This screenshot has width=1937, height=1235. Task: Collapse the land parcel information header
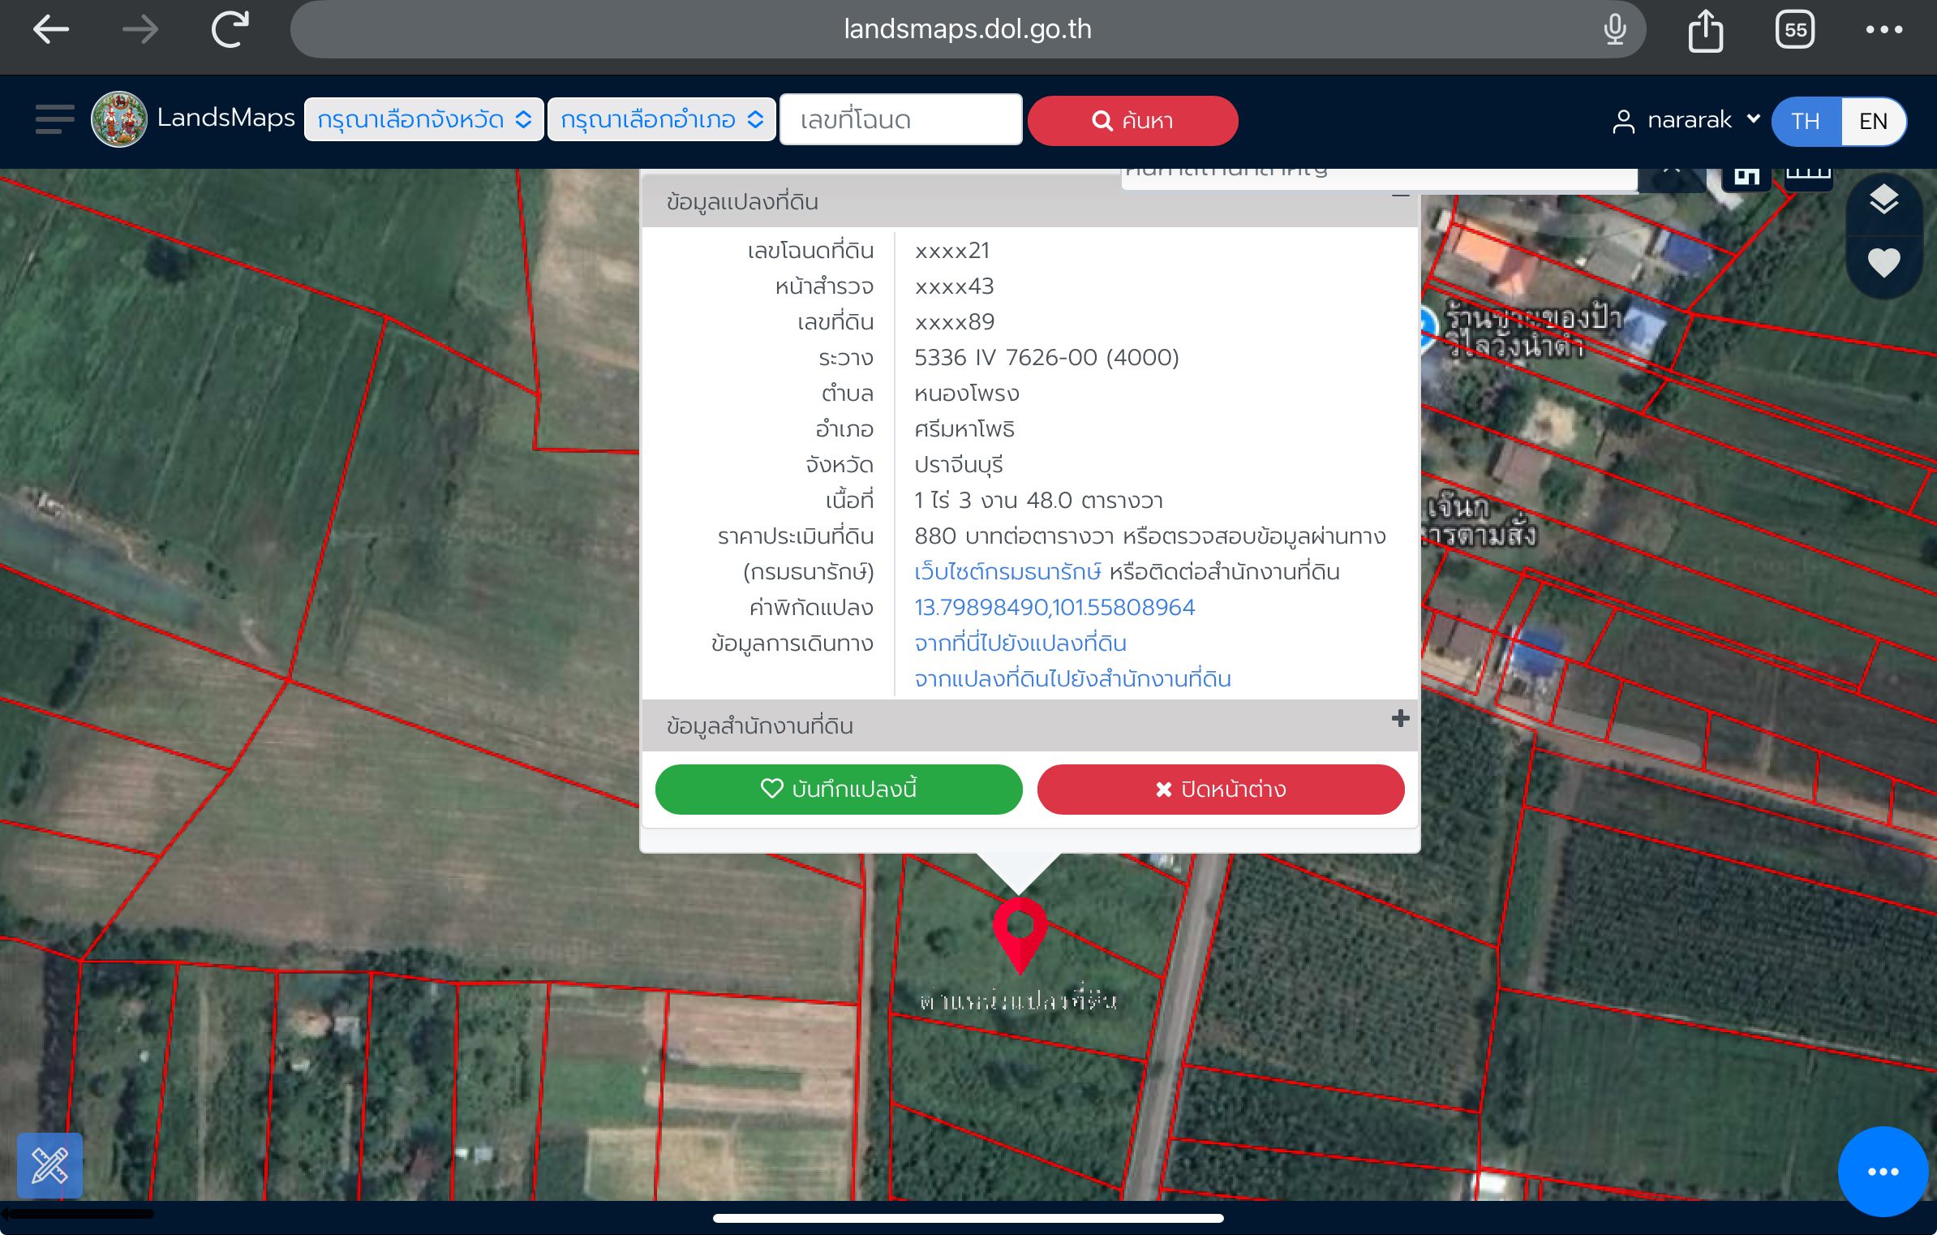click(x=1400, y=196)
